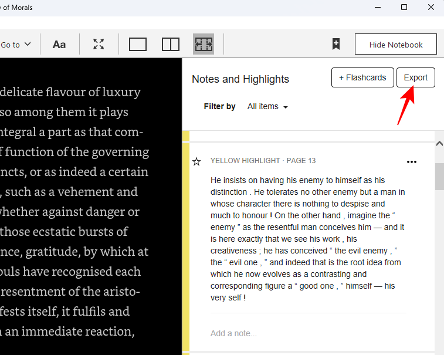Enter full screen reading mode
The image size is (444, 355).
tap(99, 45)
